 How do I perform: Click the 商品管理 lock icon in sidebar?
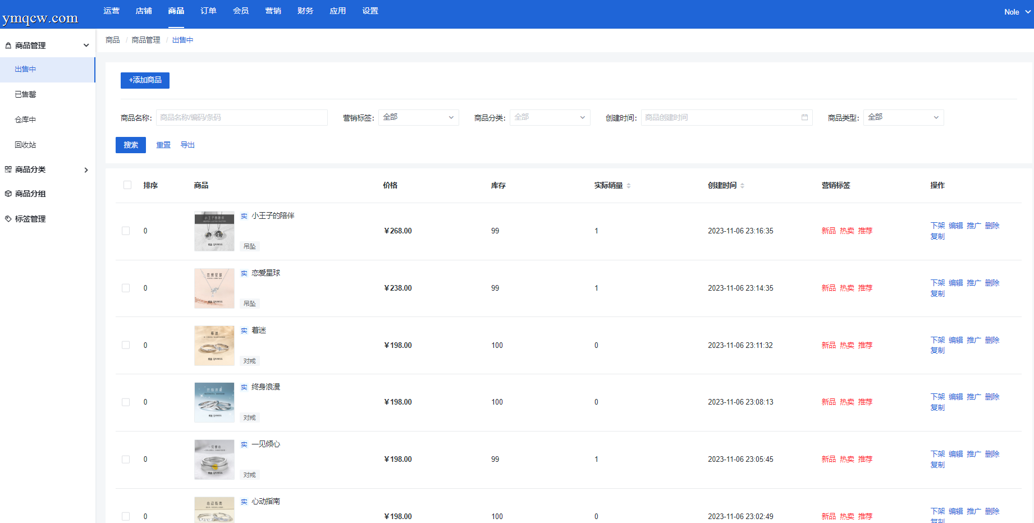(x=8, y=45)
